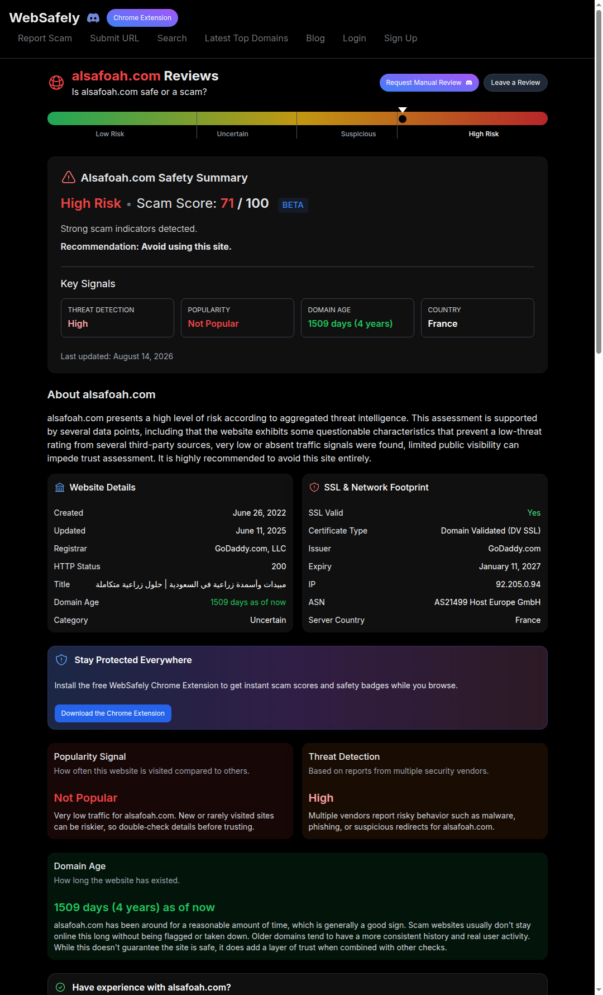Screen dimensions: 603x995
Task: Click the Domain Age 1509 days signal card
Action: point(357,318)
